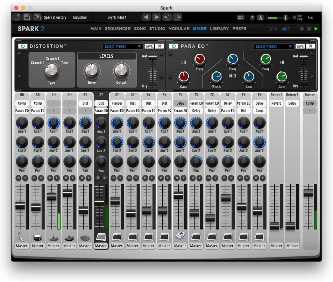Image resolution: width=333 pixels, height=282 pixels.
Task: Toggle the Distortion effect power button
Action: point(23,46)
